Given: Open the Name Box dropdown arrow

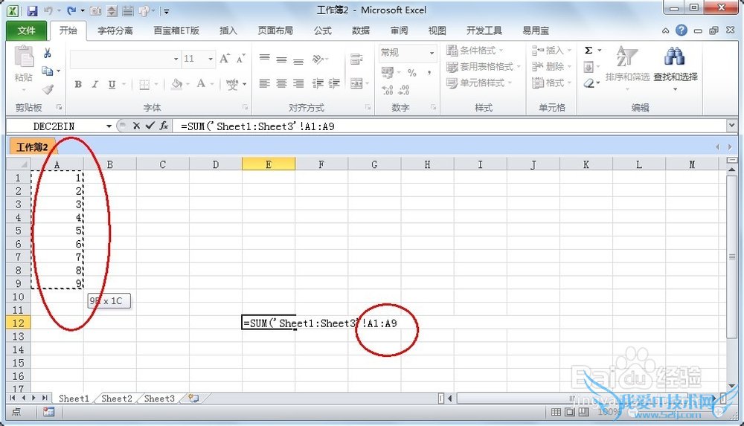Looking at the screenshot, I should [x=109, y=126].
